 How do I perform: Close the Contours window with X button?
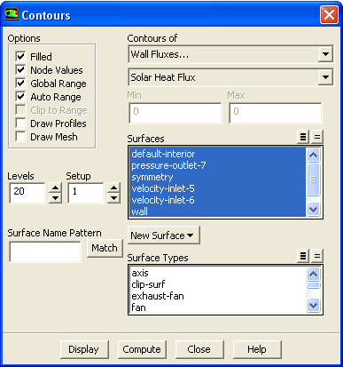[329, 15]
